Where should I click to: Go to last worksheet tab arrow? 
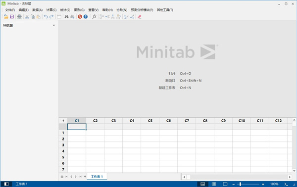[x=80, y=177]
